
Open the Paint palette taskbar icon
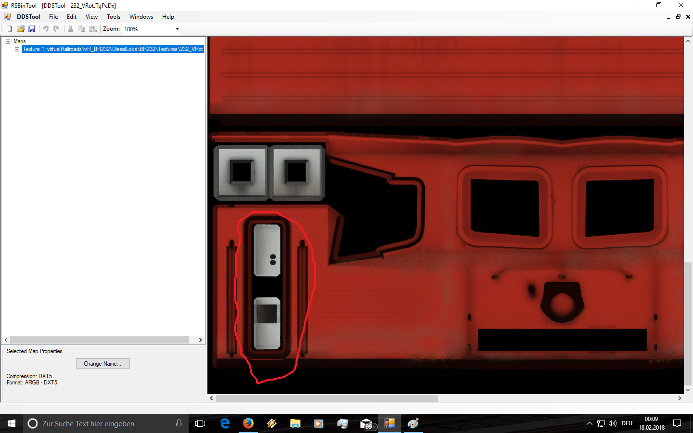[x=413, y=423]
